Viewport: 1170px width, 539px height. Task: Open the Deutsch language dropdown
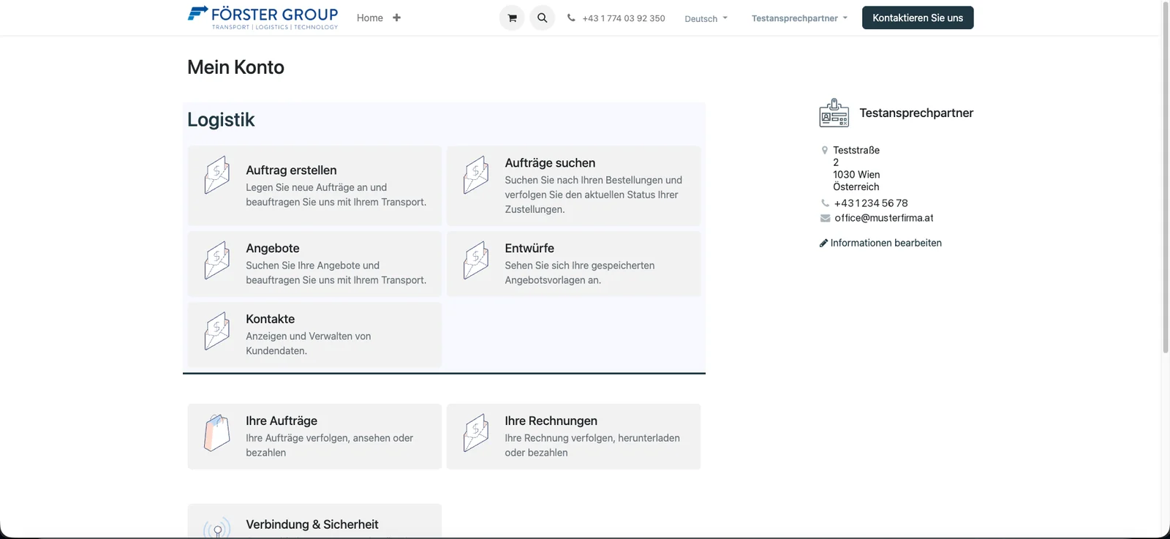click(x=706, y=18)
